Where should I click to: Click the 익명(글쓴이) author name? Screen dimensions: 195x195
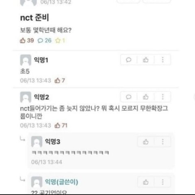(x=61, y=182)
